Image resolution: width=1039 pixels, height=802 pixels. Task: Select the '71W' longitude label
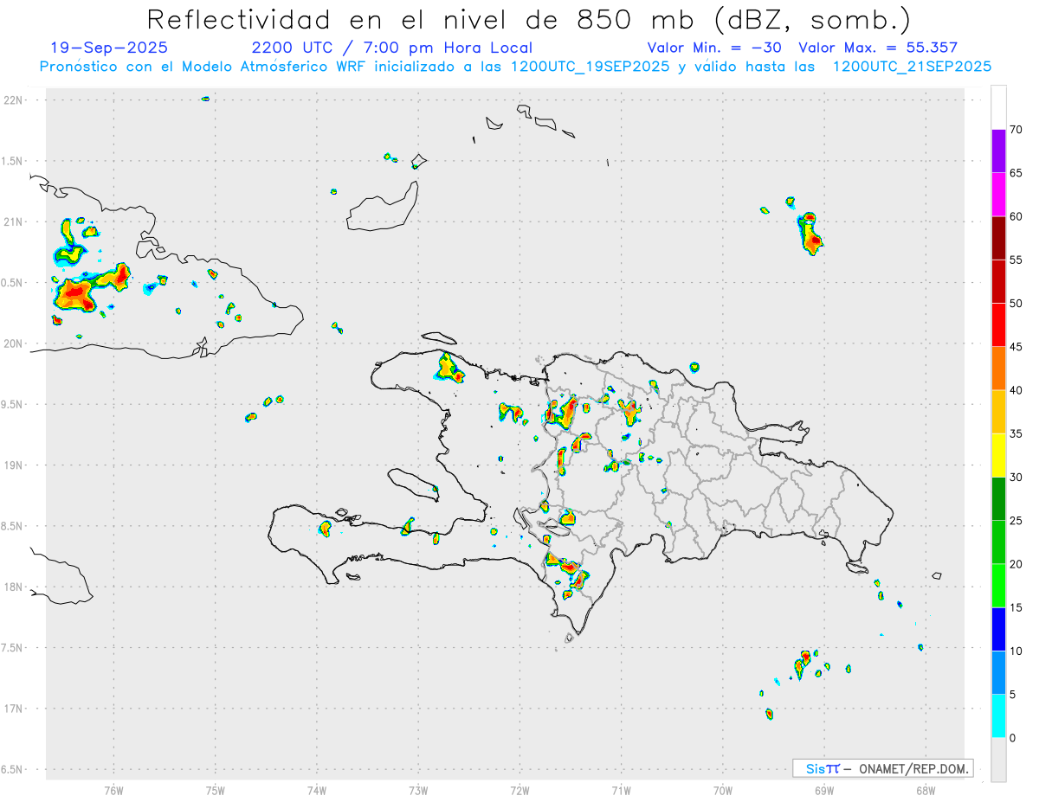point(621,790)
